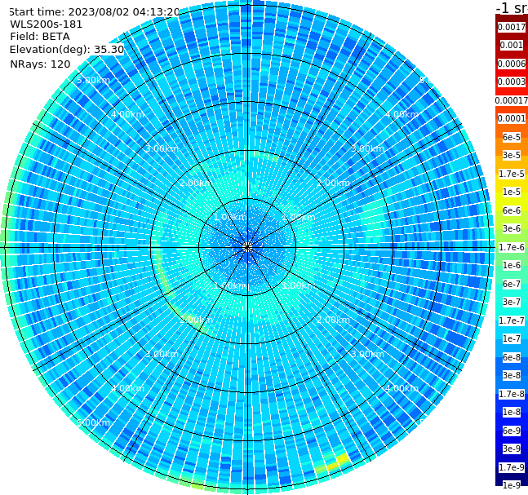Click the 6e-8 blue colorbar label
The image size is (528, 495).
(x=512, y=357)
